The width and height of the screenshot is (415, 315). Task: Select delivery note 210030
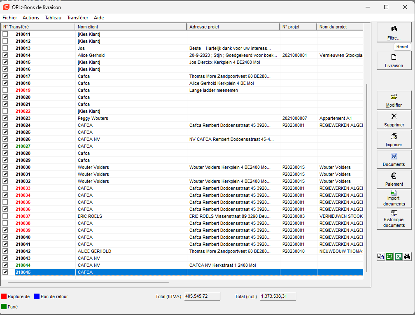[x=23, y=167]
